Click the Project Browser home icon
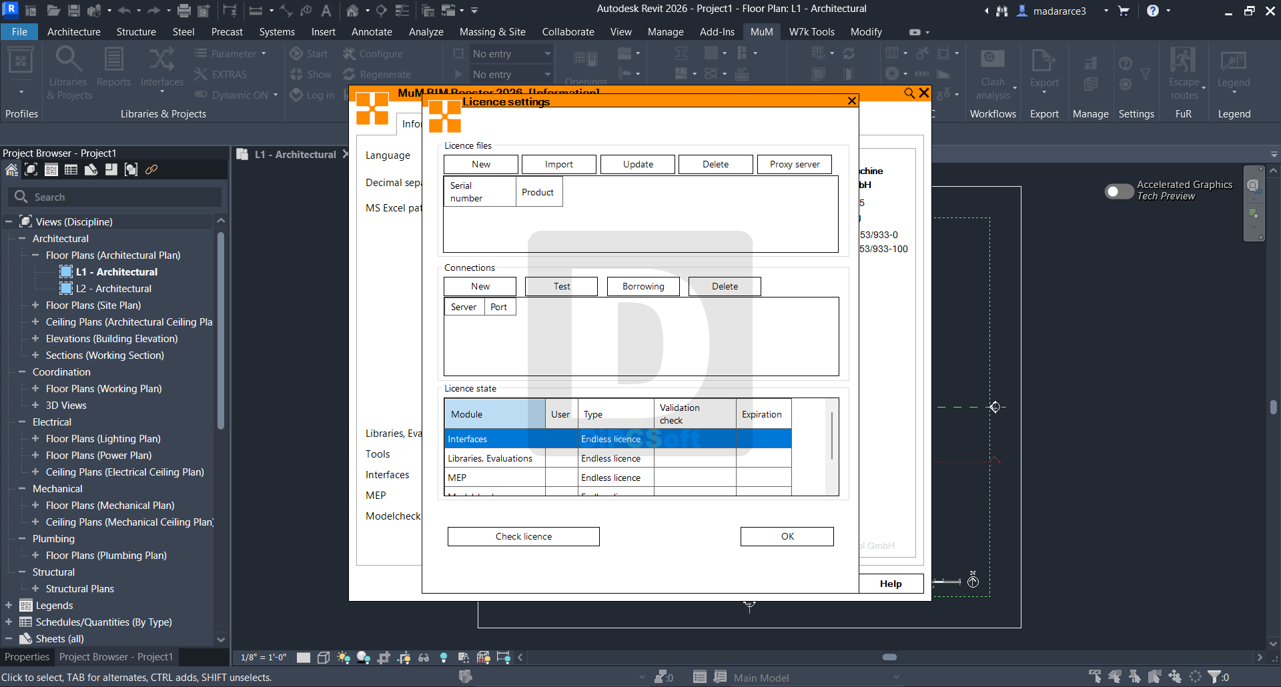The image size is (1281, 687). pos(12,170)
